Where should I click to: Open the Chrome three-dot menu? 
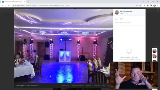(158, 5)
